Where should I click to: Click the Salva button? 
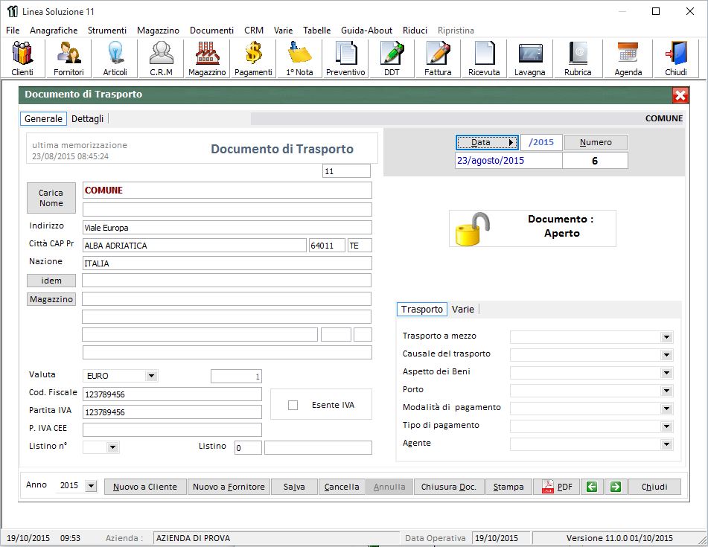(x=294, y=487)
